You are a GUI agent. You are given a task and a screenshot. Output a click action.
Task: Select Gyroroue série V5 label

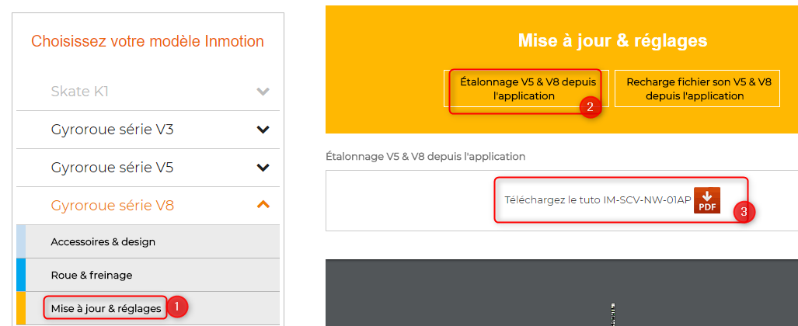[112, 168]
